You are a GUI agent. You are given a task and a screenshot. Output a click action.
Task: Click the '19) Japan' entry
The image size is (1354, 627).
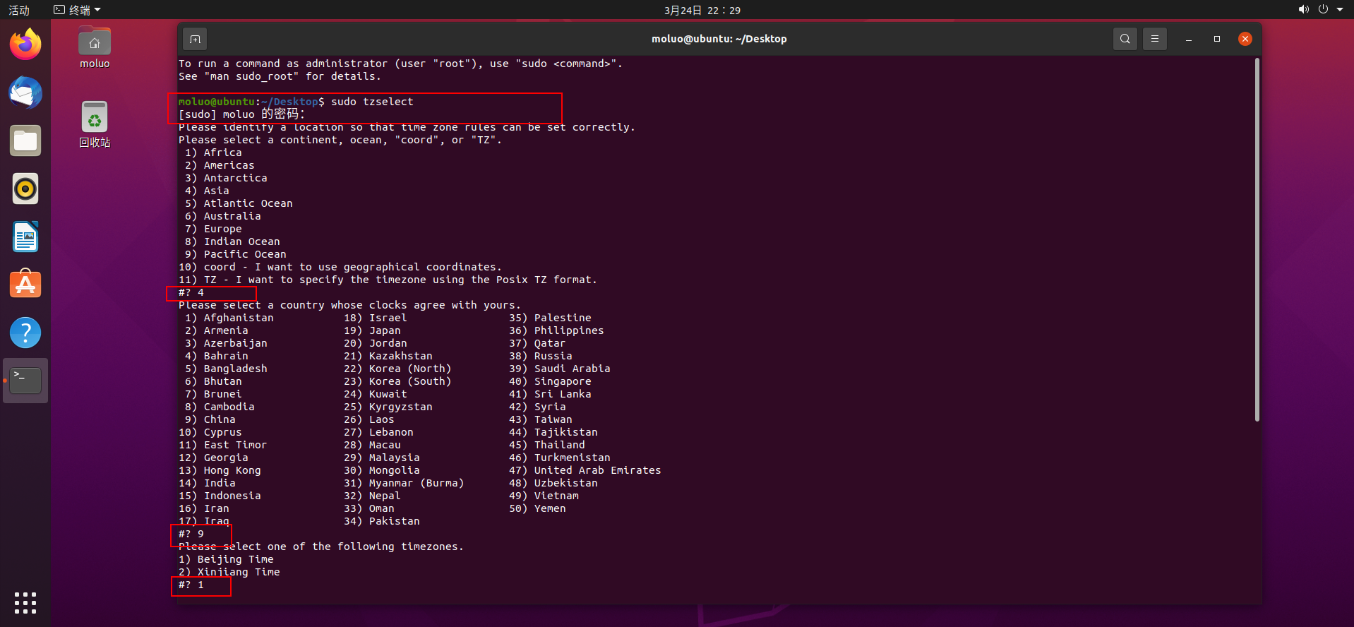[x=372, y=330]
